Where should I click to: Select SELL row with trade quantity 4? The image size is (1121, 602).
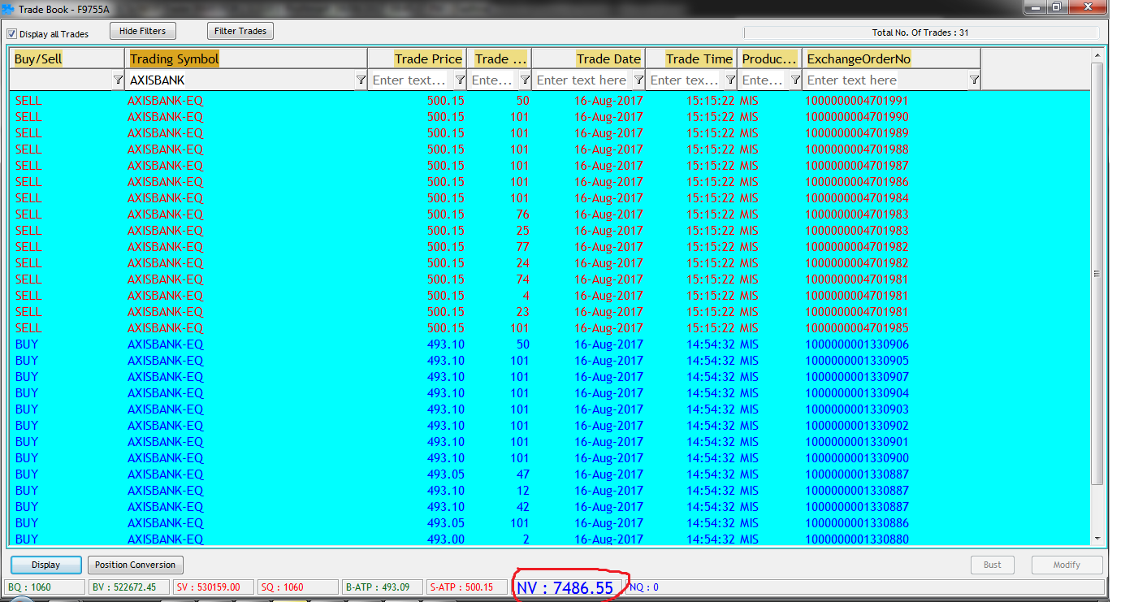(x=549, y=296)
